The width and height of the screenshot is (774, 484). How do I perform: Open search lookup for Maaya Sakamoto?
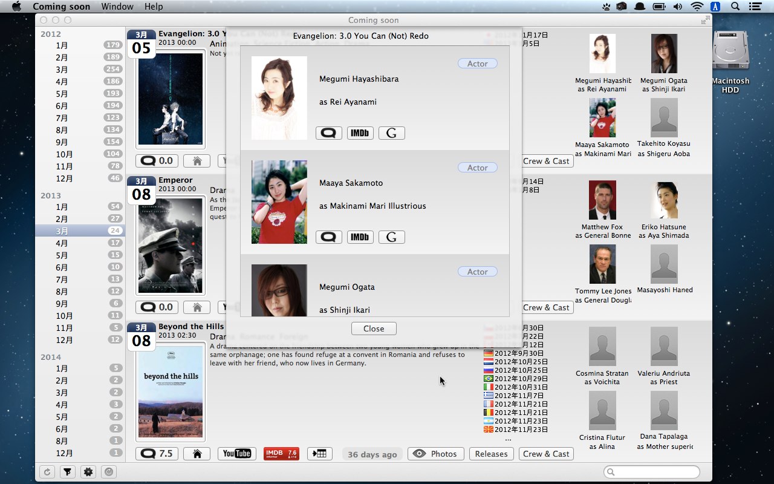(x=329, y=237)
